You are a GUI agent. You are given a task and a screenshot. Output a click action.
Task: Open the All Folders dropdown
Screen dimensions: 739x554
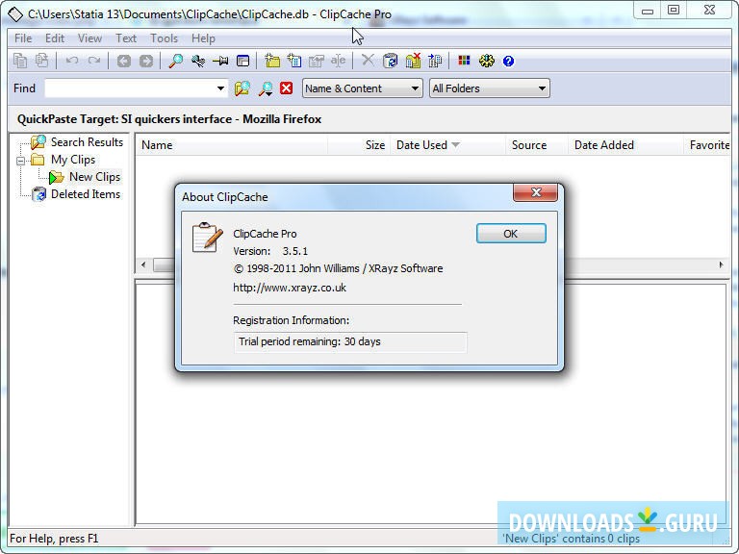(490, 88)
